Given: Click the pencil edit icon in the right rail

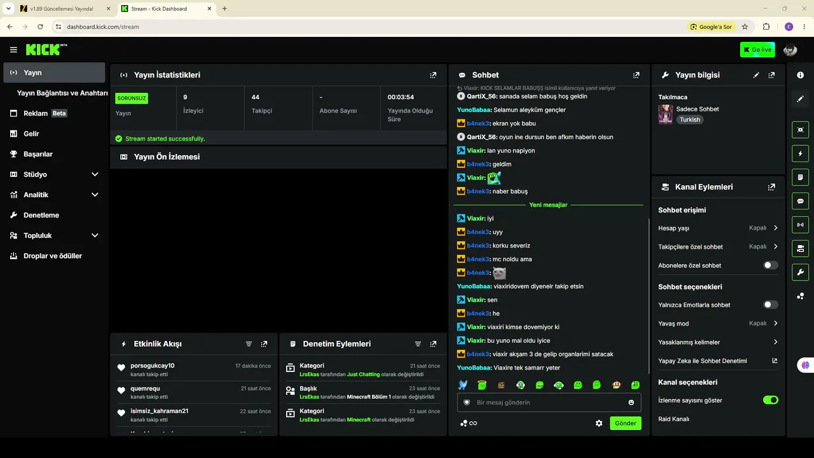Looking at the screenshot, I should [800, 99].
